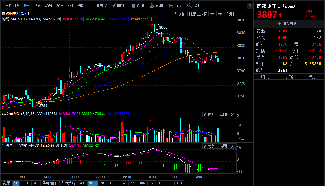The height and width of the screenshot is (186, 325).
Task: Click 改参数 in the volume panel
Action: tap(209, 114)
